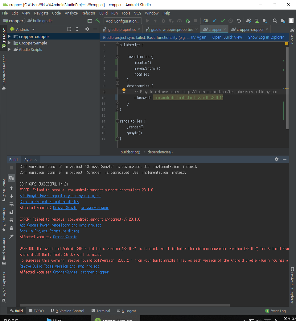Open the Build menu

tap(103, 13)
